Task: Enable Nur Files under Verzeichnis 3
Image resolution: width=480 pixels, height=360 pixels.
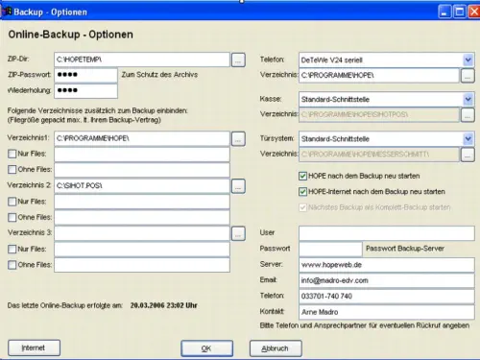Action: click(12, 249)
